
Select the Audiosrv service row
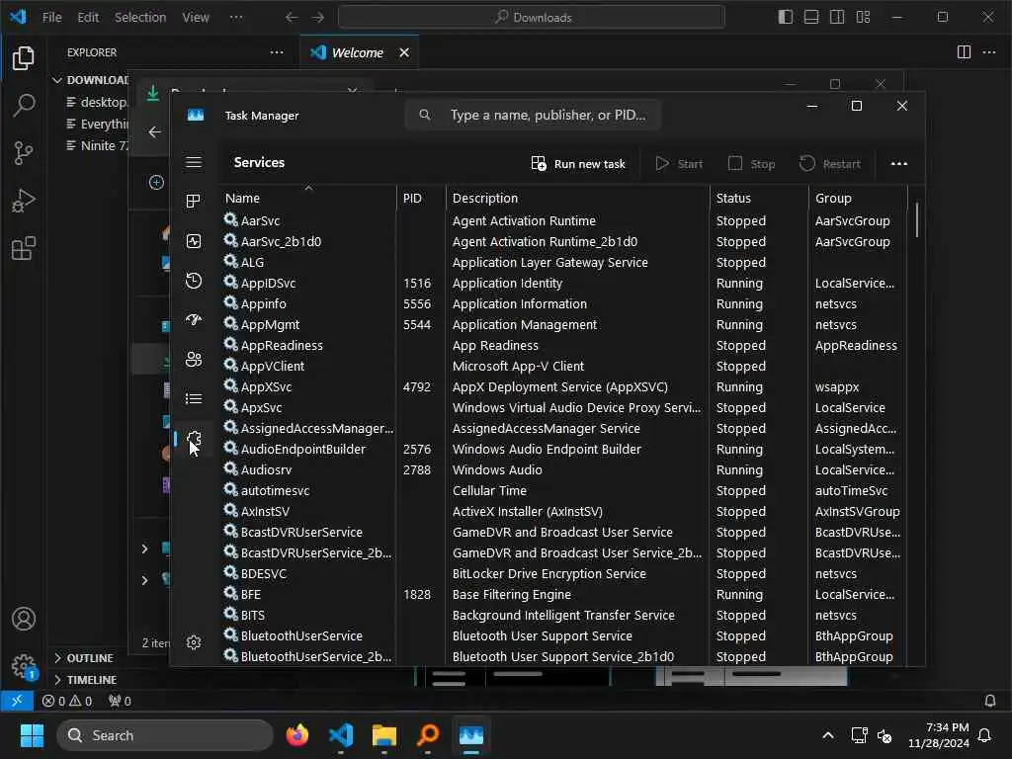563,469
